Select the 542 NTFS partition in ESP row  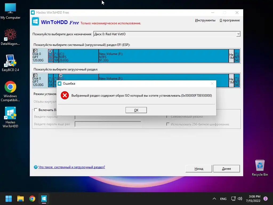(x=237, y=56)
